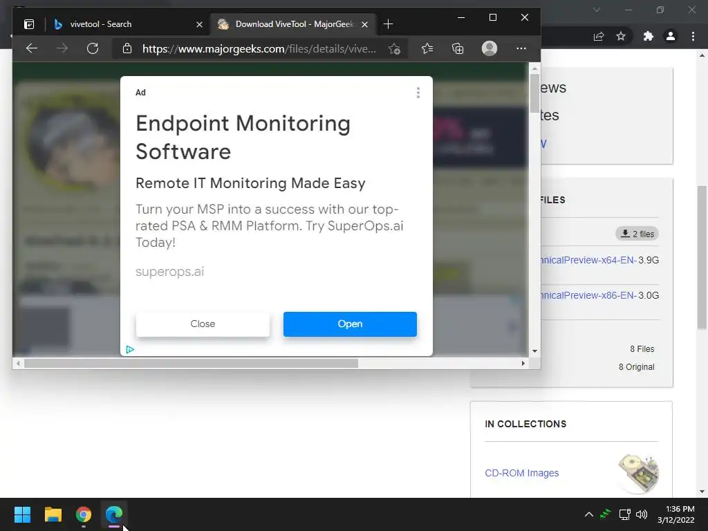Screen dimensions: 708x531
Task: Open Chrome three-dot menu
Action: (x=693, y=36)
